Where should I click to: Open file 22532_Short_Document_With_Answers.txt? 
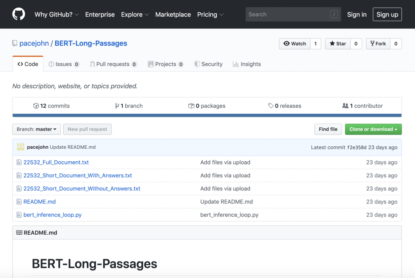77,175
